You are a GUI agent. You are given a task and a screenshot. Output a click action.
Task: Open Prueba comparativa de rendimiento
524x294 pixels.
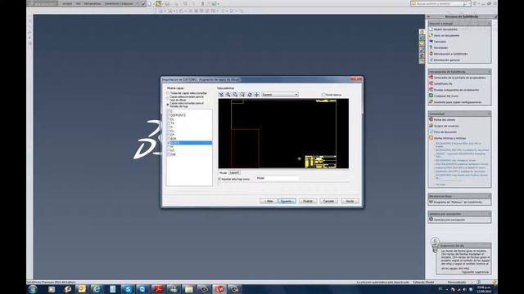pyautogui.click(x=456, y=90)
